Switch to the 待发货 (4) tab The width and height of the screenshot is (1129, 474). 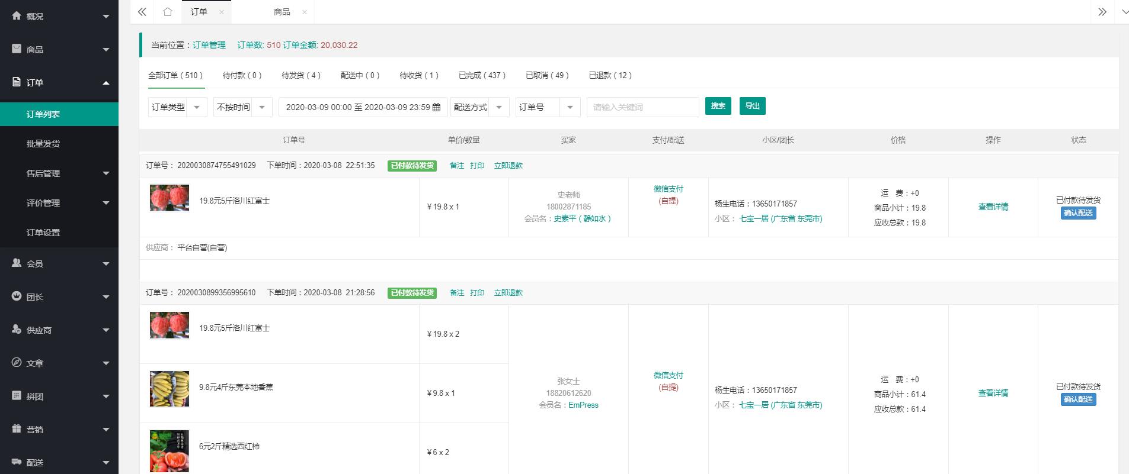click(301, 76)
